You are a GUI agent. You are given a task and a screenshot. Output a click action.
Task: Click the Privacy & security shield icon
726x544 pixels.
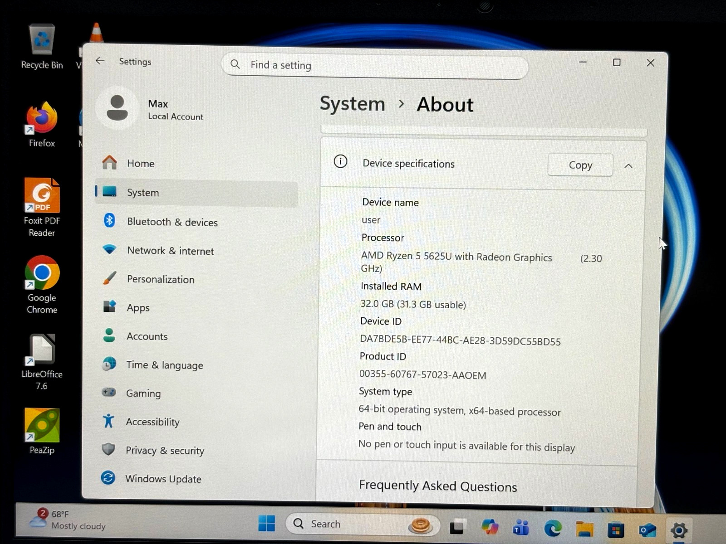pos(108,449)
